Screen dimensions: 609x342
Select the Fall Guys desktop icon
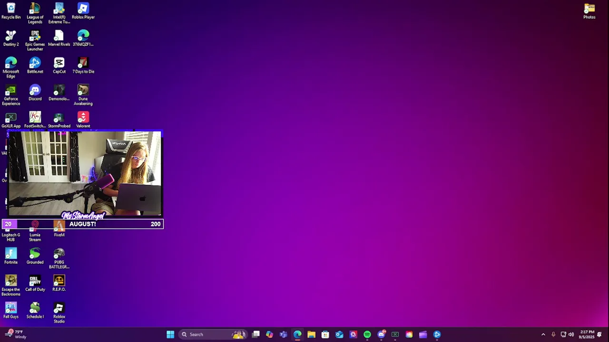[x=11, y=311]
